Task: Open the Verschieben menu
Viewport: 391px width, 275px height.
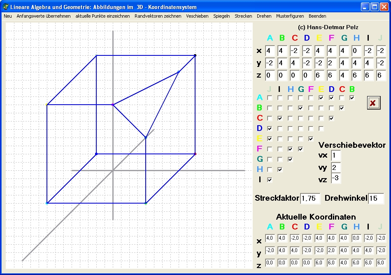Action: tap(197, 16)
